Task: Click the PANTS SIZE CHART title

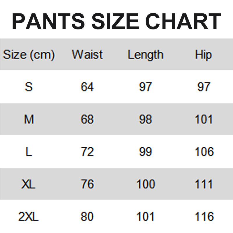Action: coord(116,21)
